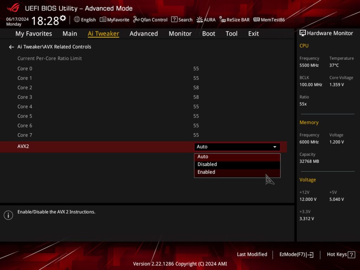This screenshot has width=360, height=270.
Task: Switch to Main tab
Action: (x=70, y=34)
